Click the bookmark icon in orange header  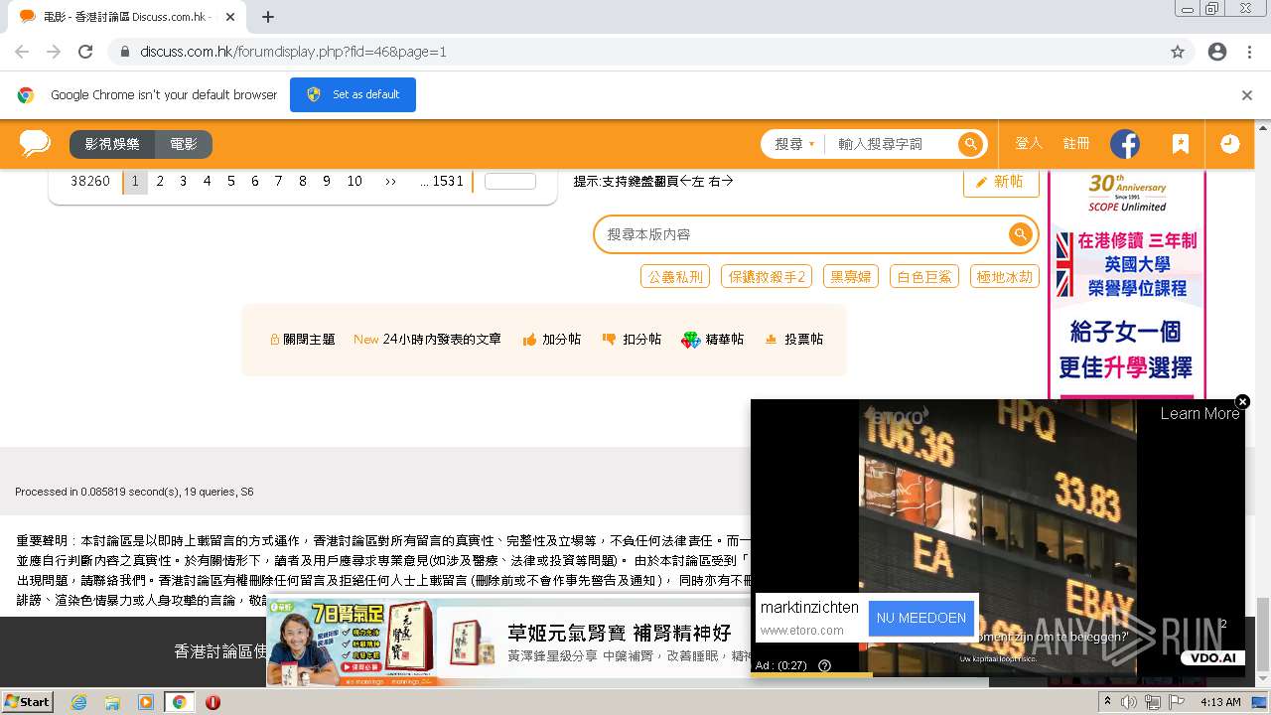click(1181, 144)
